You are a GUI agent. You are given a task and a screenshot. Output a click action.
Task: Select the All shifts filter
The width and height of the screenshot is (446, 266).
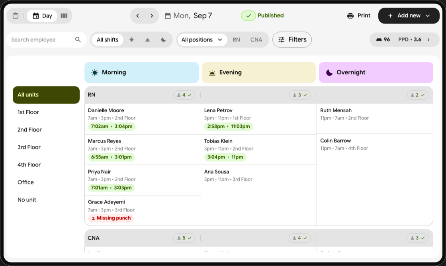(x=108, y=39)
